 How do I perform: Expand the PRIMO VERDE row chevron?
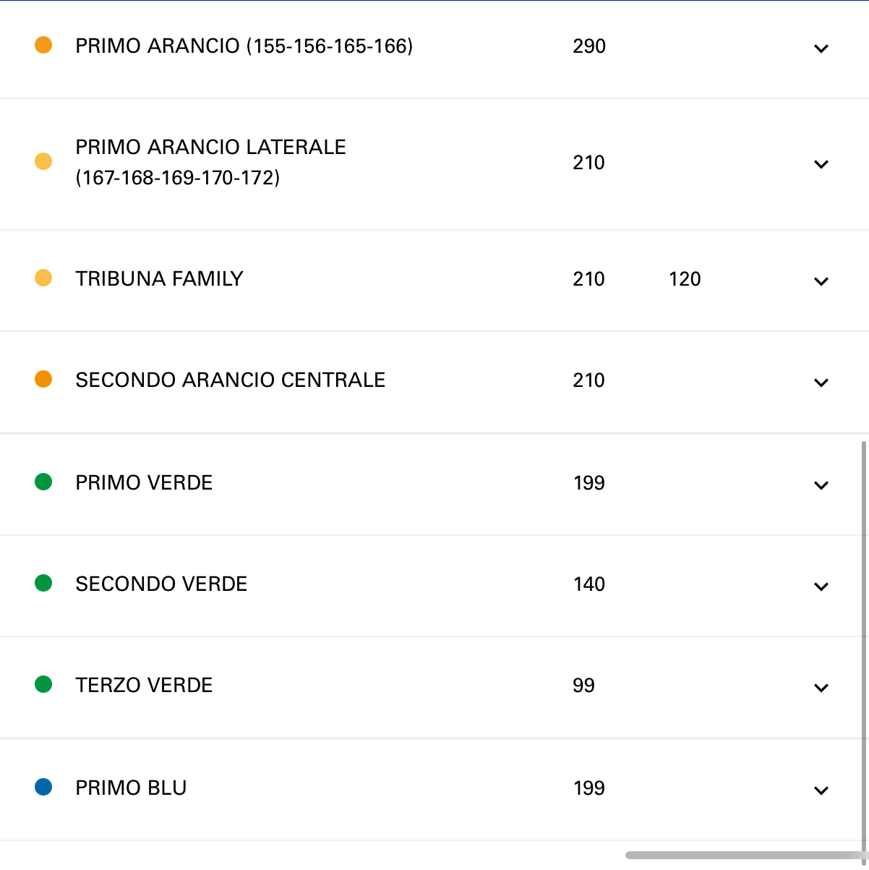tap(821, 485)
